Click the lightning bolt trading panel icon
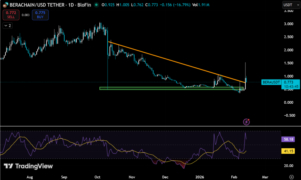This screenshot has width=301, height=180. pyautogui.click(x=246, y=122)
